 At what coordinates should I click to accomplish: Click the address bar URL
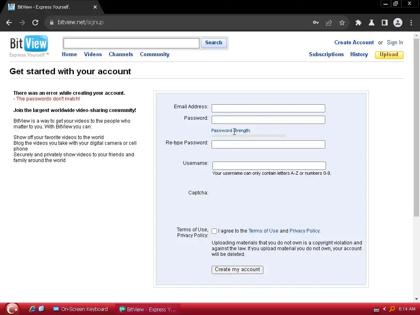(81, 23)
